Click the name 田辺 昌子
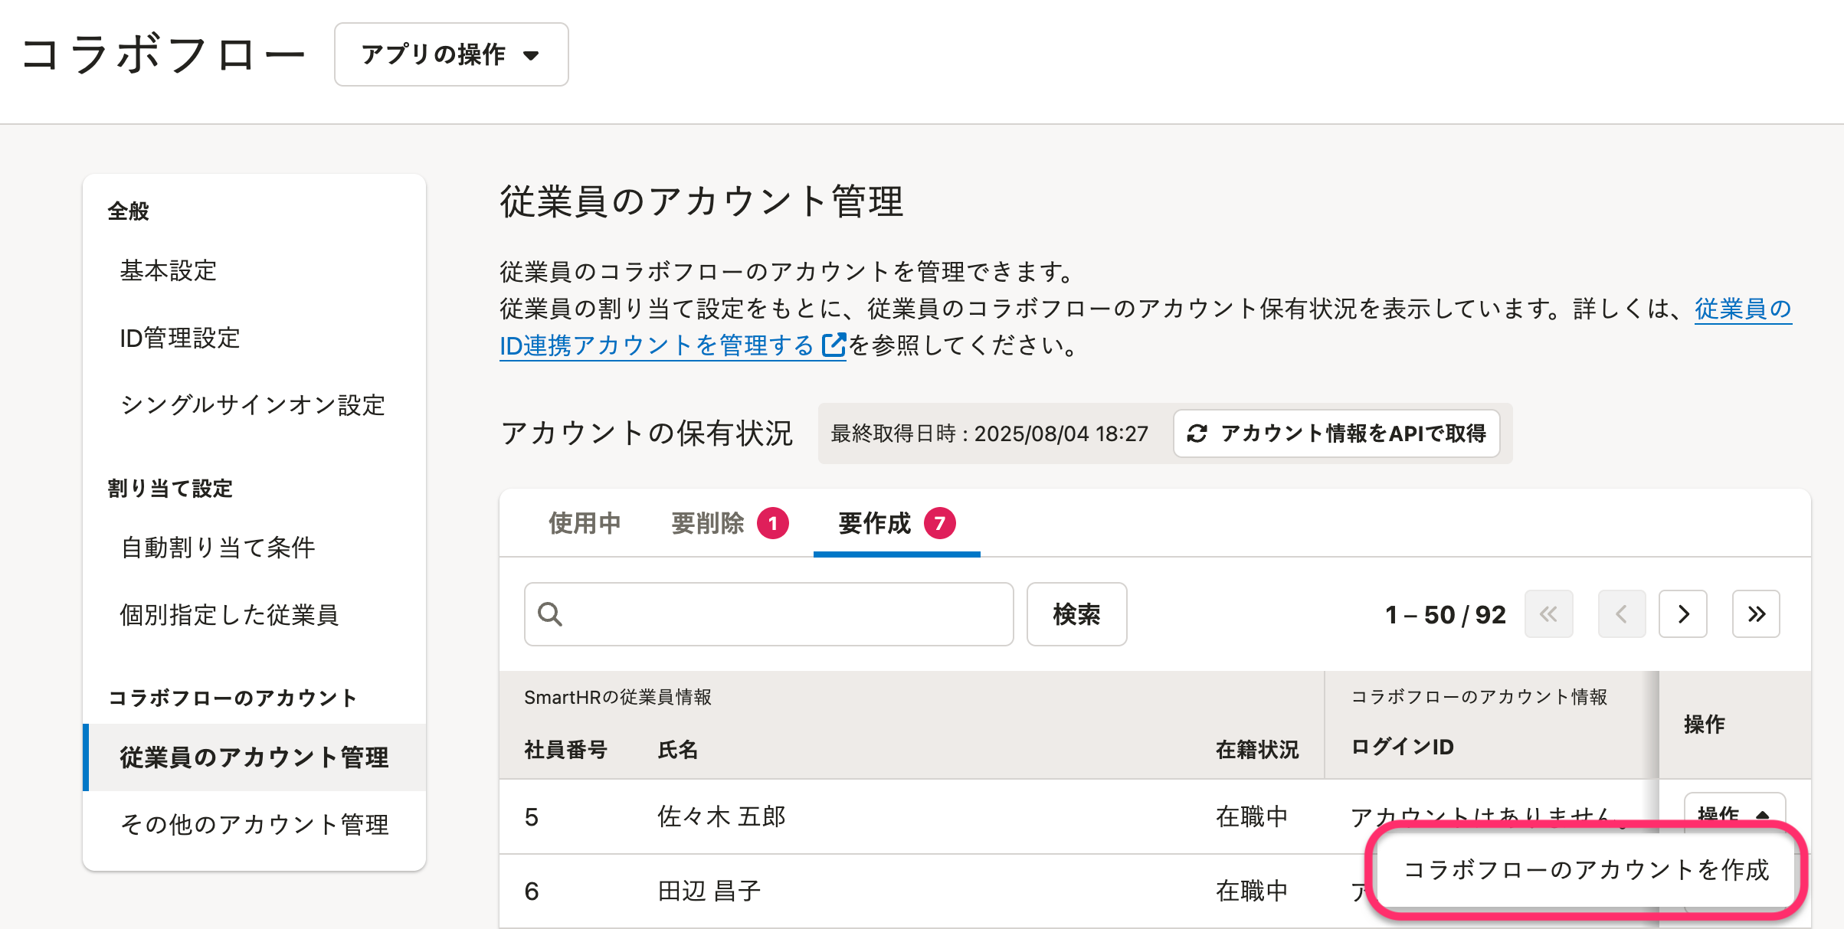Screen dimensions: 1844x929 pyautogui.click(x=709, y=891)
